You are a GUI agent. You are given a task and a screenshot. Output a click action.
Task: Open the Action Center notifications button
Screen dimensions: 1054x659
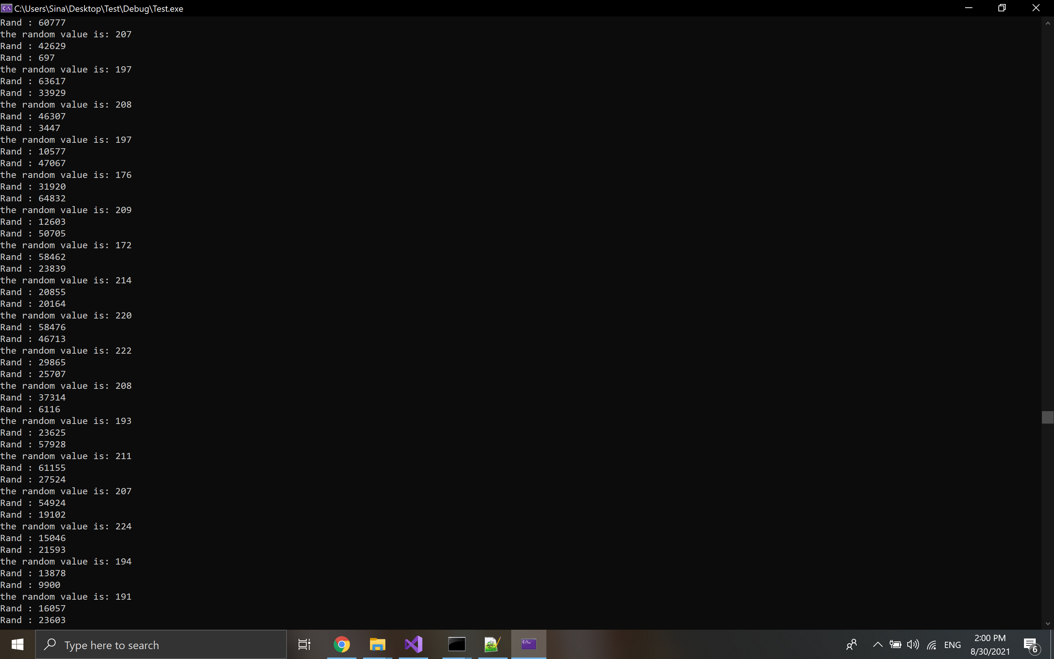click(1031, 645)
